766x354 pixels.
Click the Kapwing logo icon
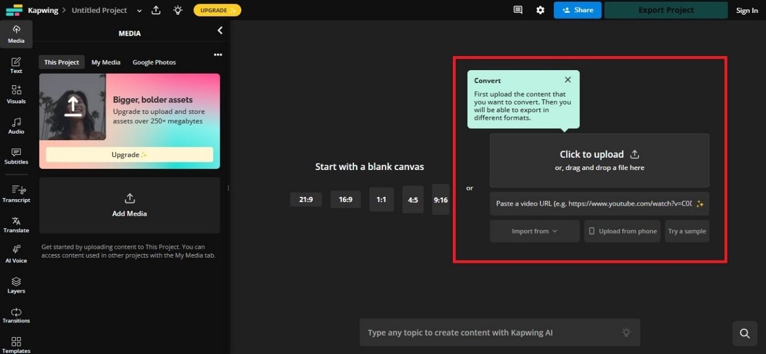(14, 11)
